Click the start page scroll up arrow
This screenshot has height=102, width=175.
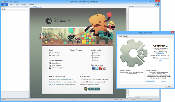(126, 11)
